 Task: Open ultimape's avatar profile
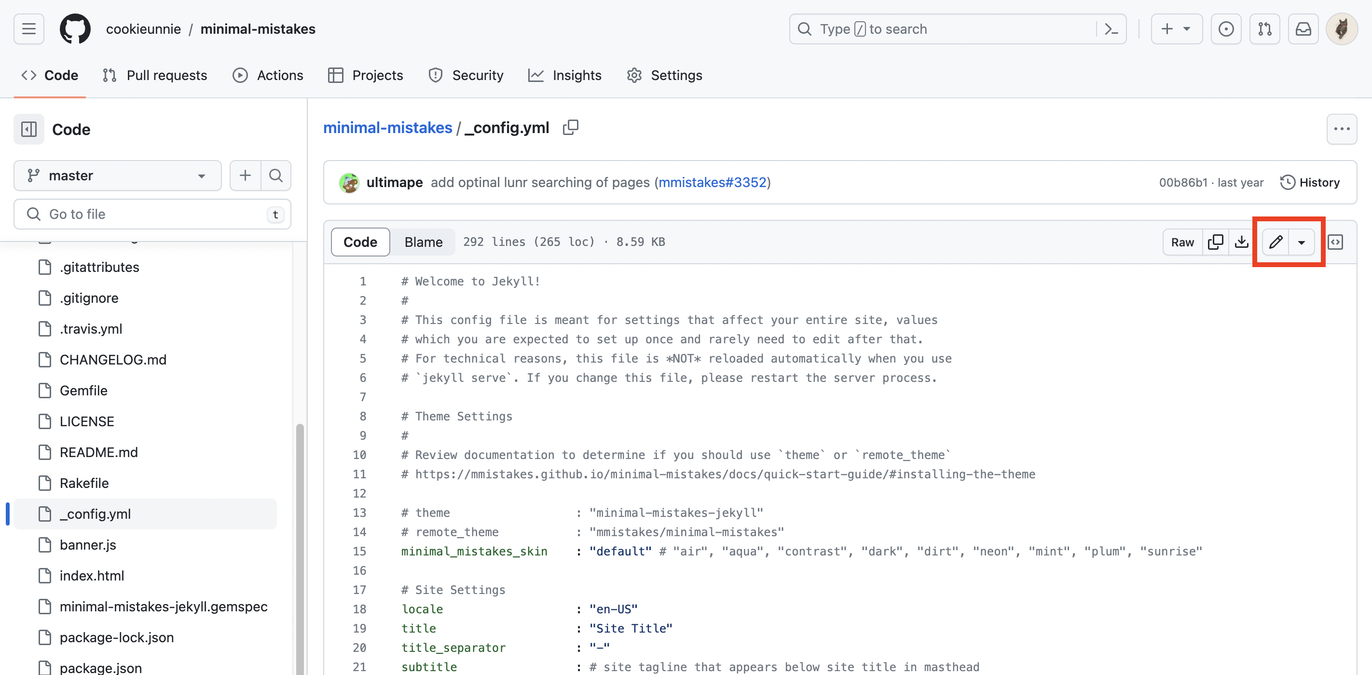point(349,183)
